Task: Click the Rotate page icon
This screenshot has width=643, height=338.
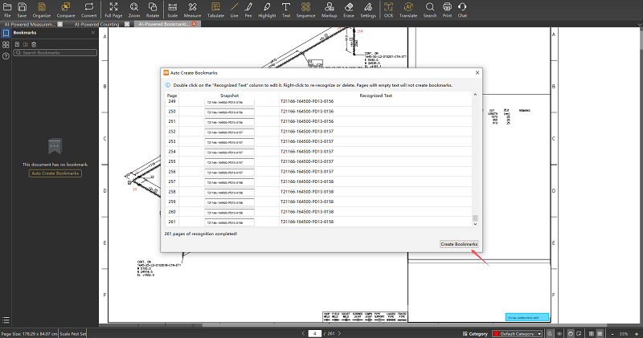Action: [x=153, y=9]
